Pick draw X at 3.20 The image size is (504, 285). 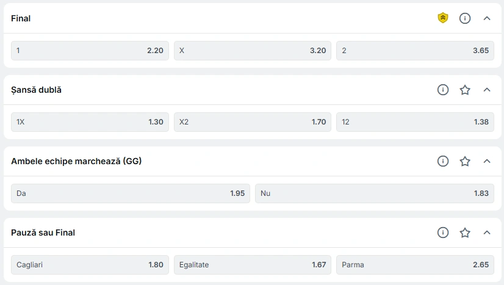pos(253,51)
